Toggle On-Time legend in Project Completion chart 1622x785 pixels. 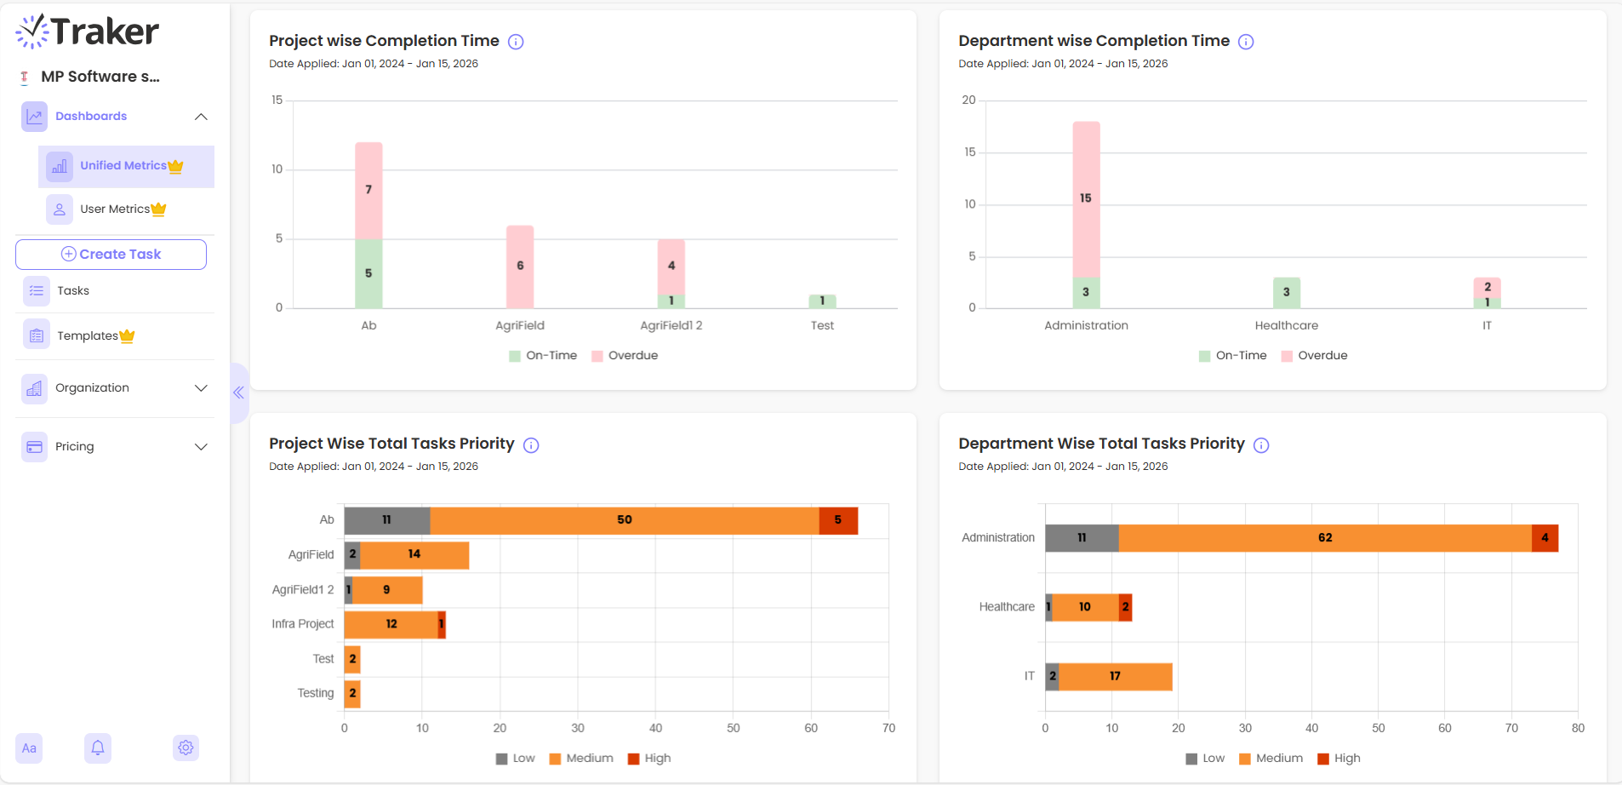pos(543,356)
